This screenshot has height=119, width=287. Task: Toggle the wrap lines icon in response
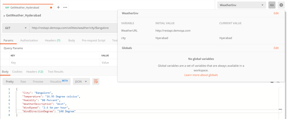(96, 81)
